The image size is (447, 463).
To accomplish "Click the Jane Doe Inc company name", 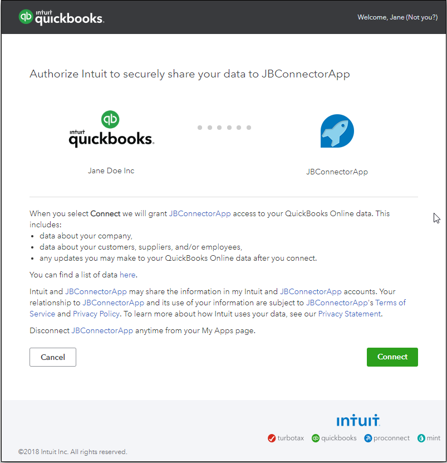I will click(111, 170).
